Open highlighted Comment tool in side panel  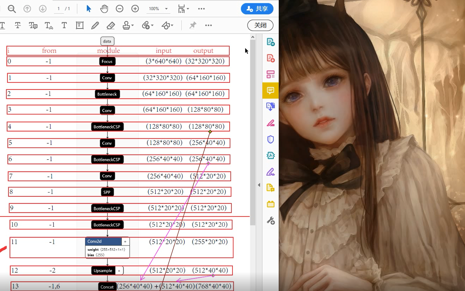coord(271,90)
